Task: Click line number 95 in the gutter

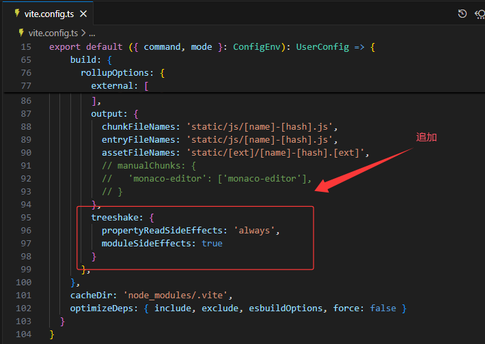Action: coord(25,217)
